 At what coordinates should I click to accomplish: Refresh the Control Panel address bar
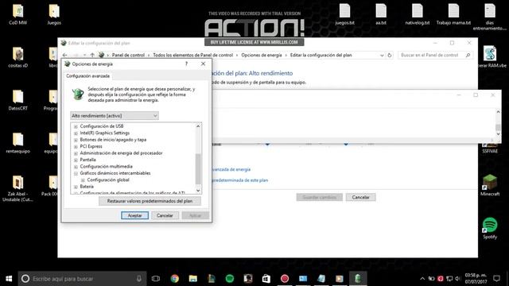tap(390, 55)
